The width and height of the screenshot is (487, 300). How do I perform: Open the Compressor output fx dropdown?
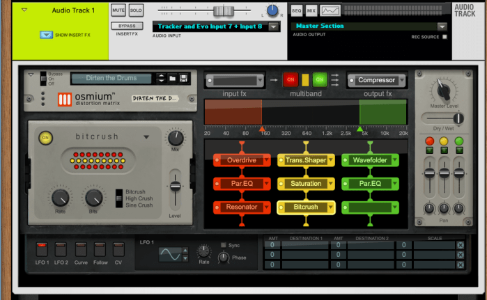click(x=376, y=80)
